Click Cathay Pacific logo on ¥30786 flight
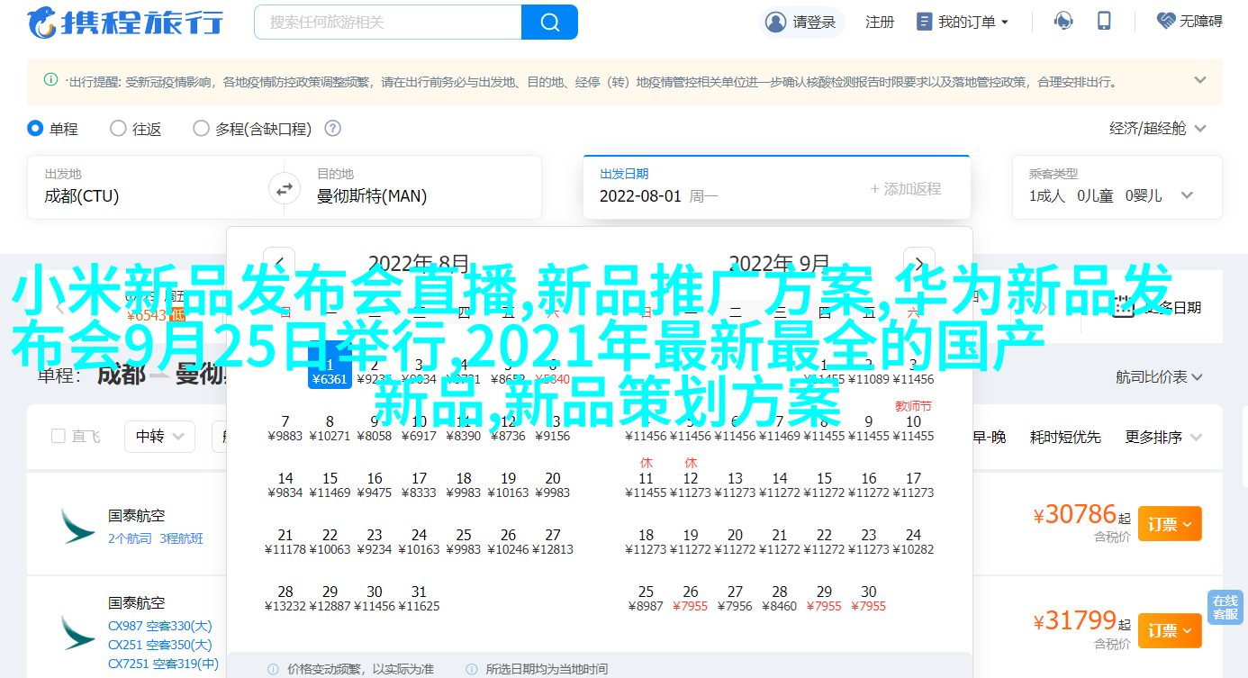This screenshot has width=1248, height=678. (77, 526)
